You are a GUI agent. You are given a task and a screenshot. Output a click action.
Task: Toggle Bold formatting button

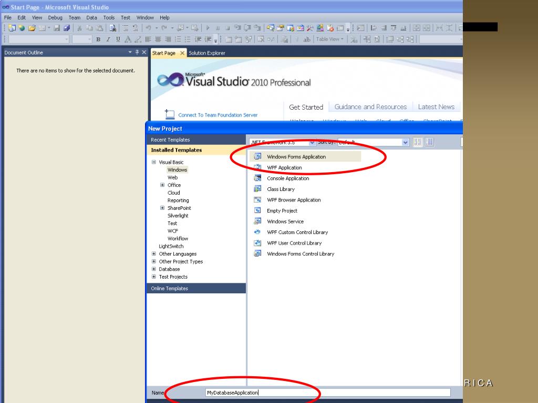(x=98, y=39)
